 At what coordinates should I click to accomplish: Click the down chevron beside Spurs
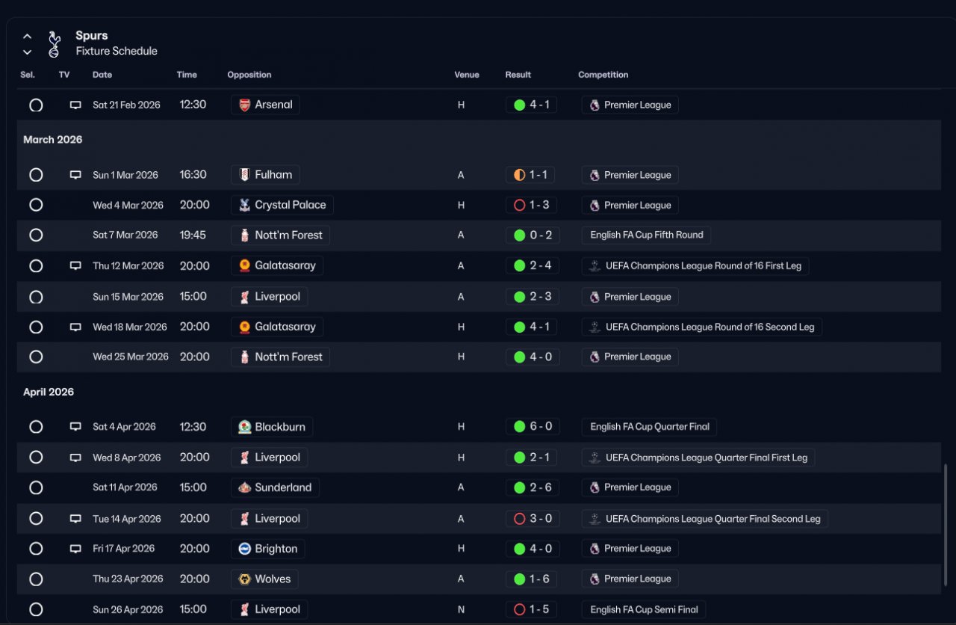tap(28, 52)
